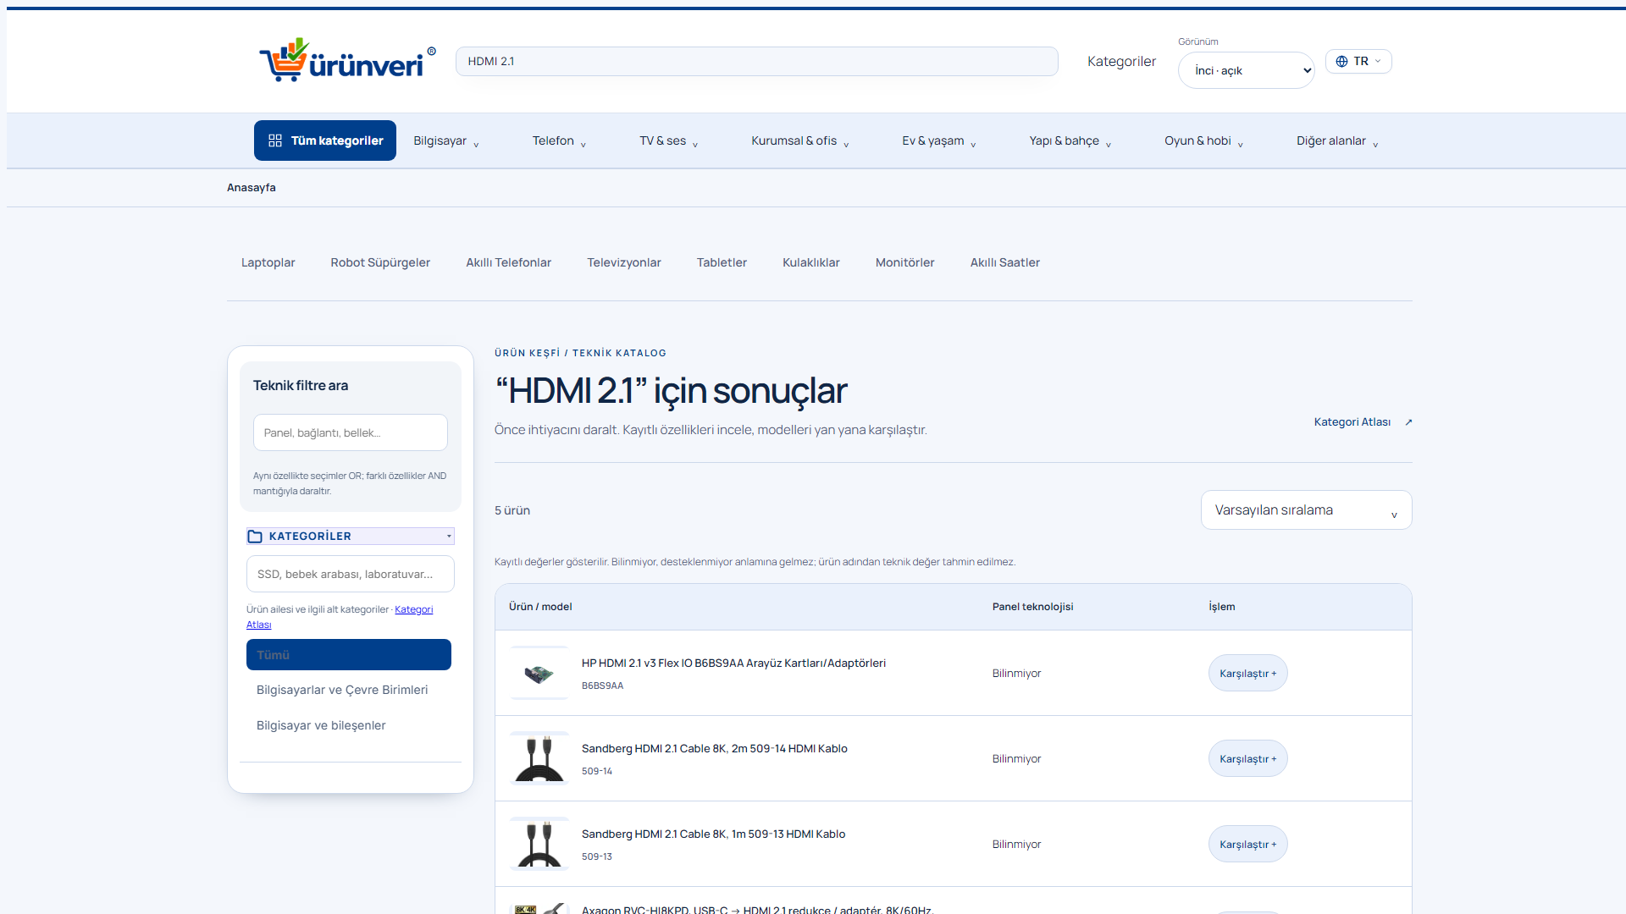Go to the Akıllı Saatler category
Viewport: 1626px width, 914px height.
1005,262
